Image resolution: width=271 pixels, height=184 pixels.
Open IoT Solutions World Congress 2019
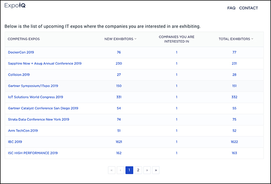[36, 97]
